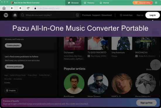Open Bad Bunny artist photo
161x108 pixels.
(74, 84)
